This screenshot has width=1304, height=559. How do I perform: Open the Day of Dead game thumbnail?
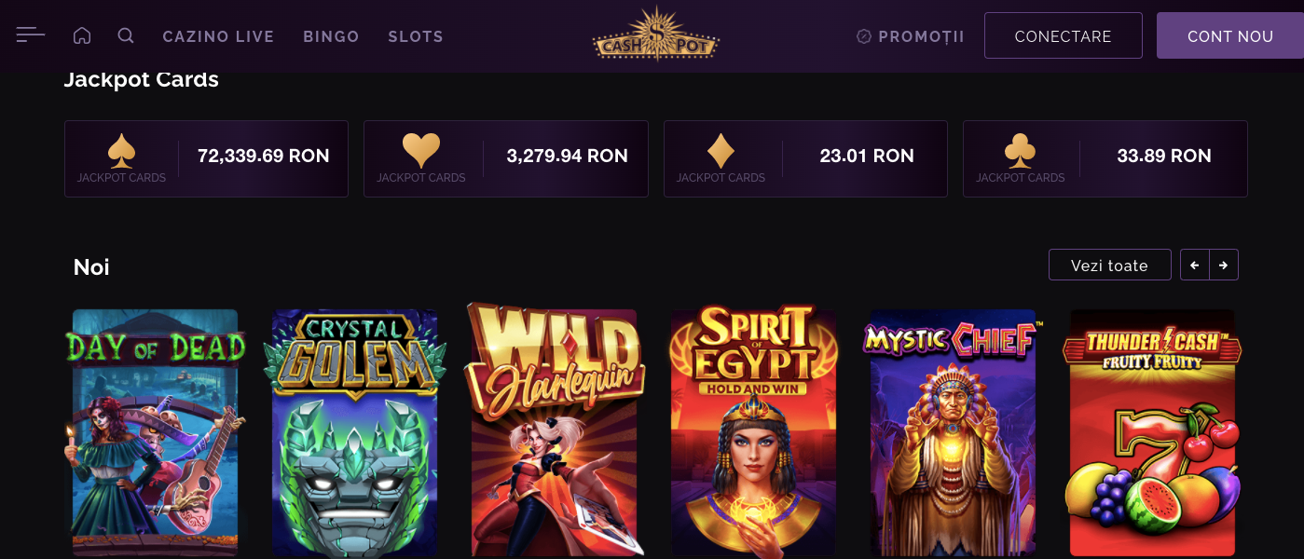[156, 433]
